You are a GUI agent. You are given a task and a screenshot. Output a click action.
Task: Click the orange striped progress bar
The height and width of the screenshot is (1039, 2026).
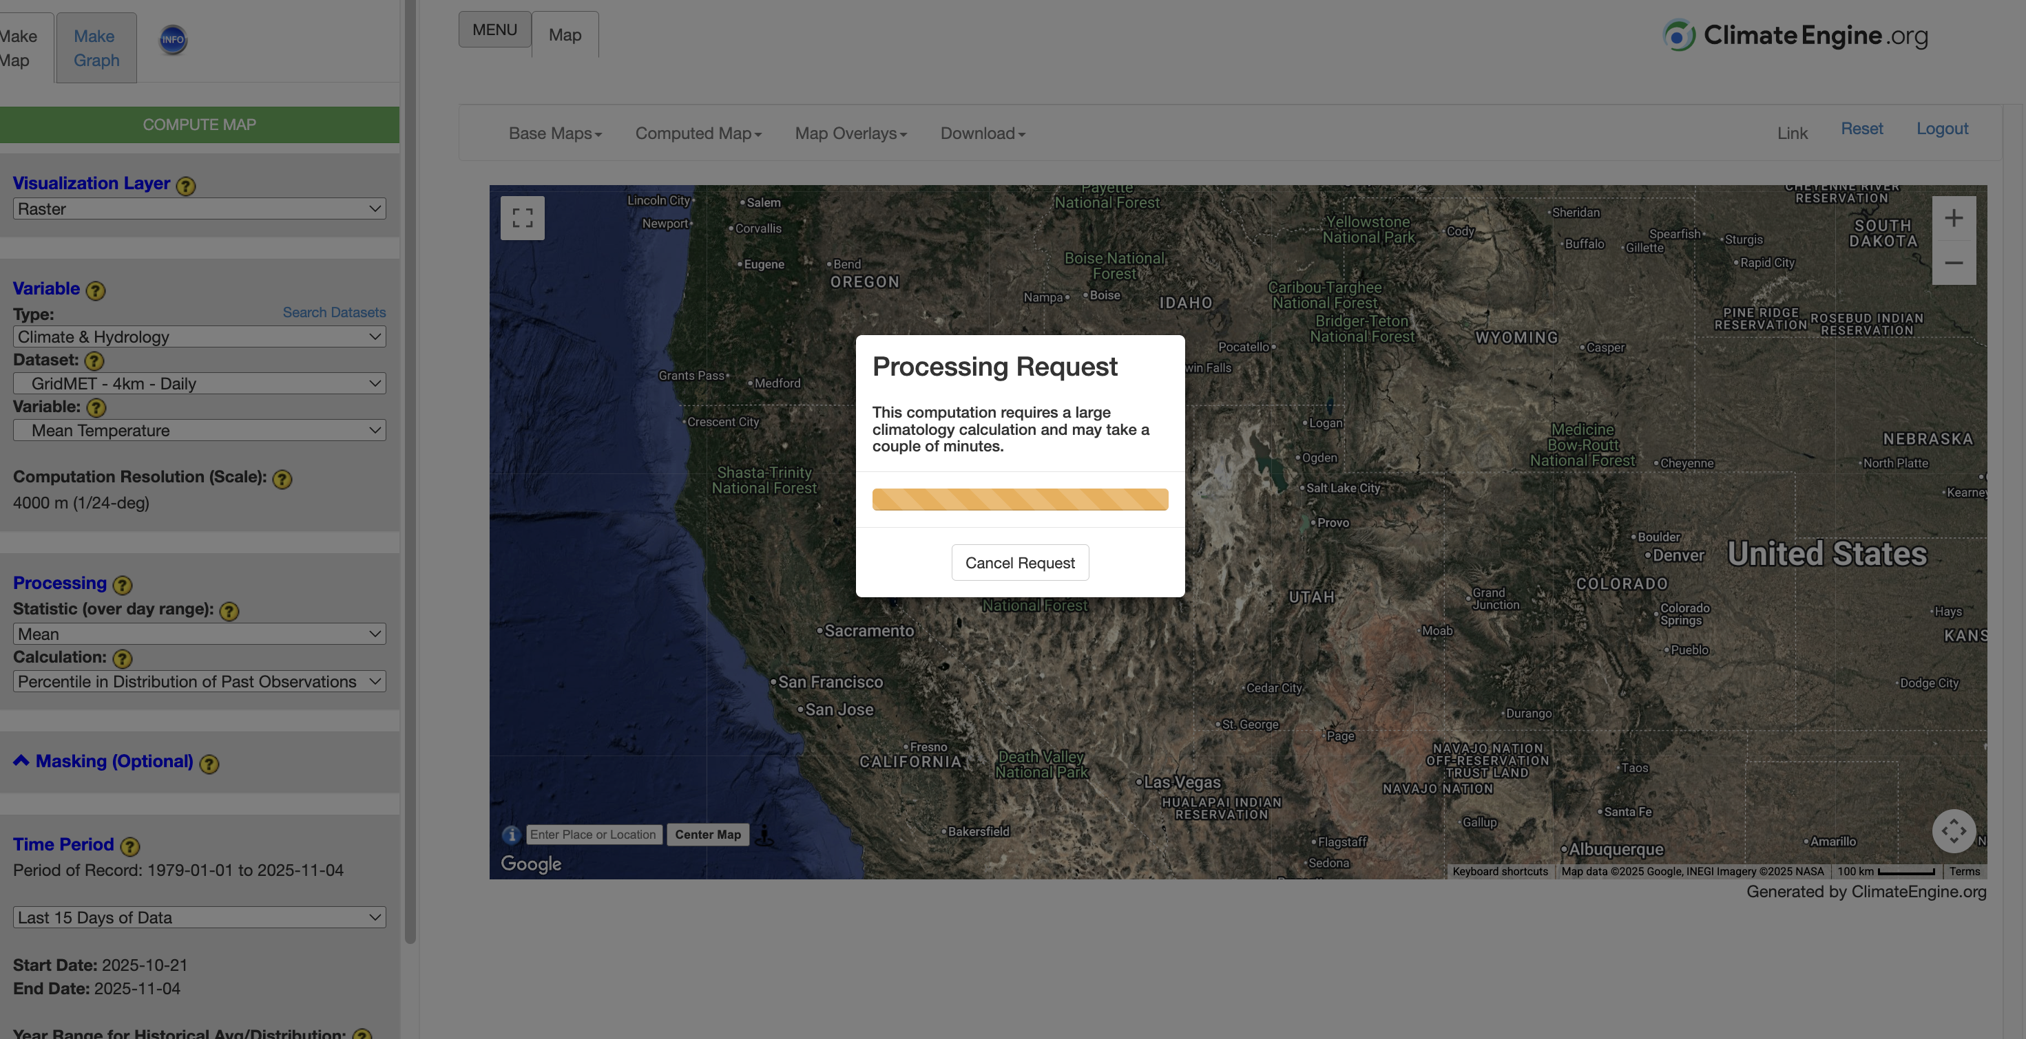[x=1019, y=499]
